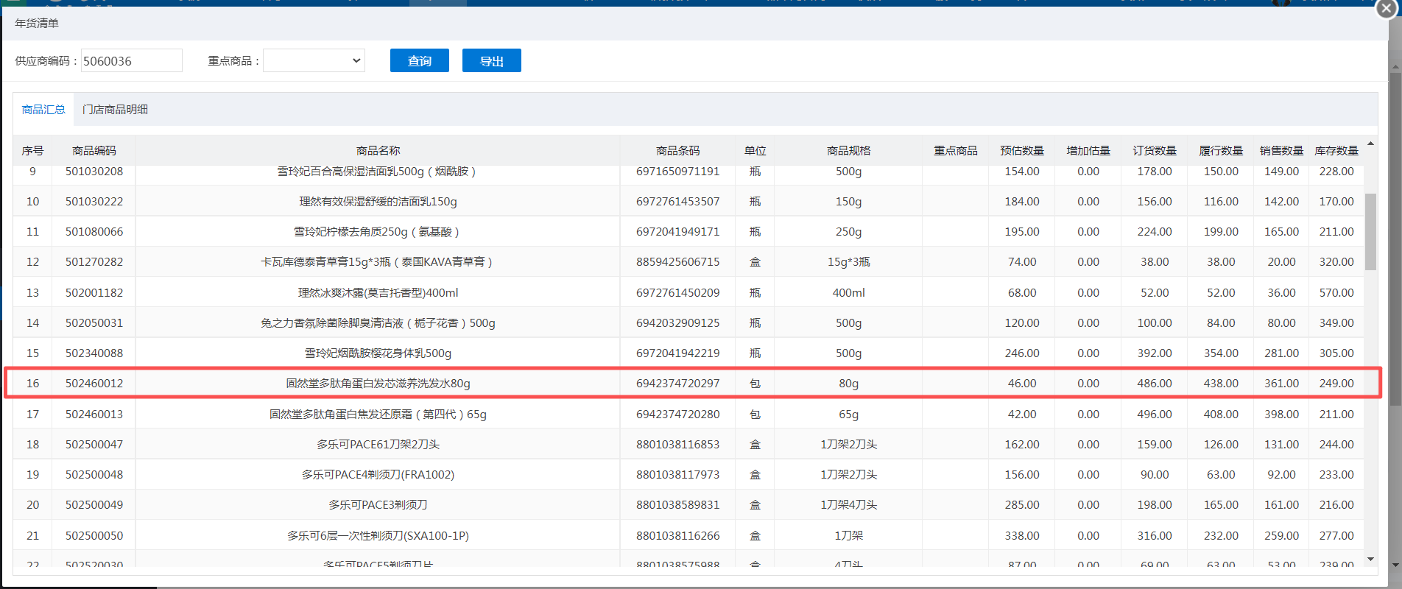Image resolution: width=1402 pixels, height=589 pixels.
Task: Open the 重点商品 dropdown
Action: click(x=314, y=61)
